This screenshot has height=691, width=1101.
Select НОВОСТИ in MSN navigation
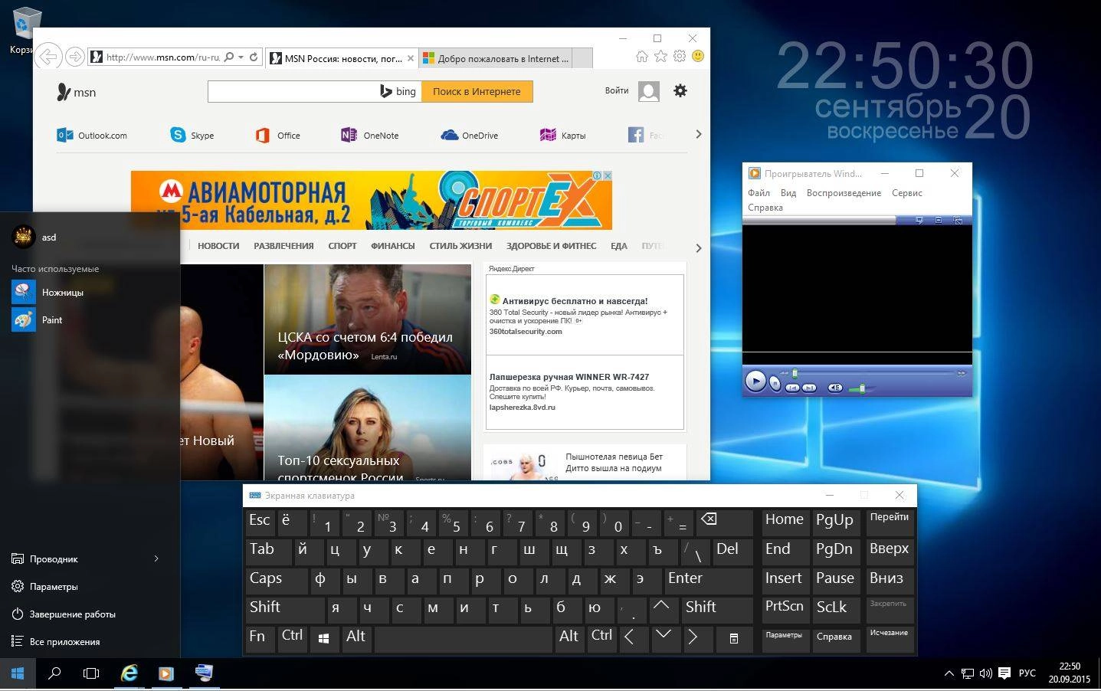(218, 246)
